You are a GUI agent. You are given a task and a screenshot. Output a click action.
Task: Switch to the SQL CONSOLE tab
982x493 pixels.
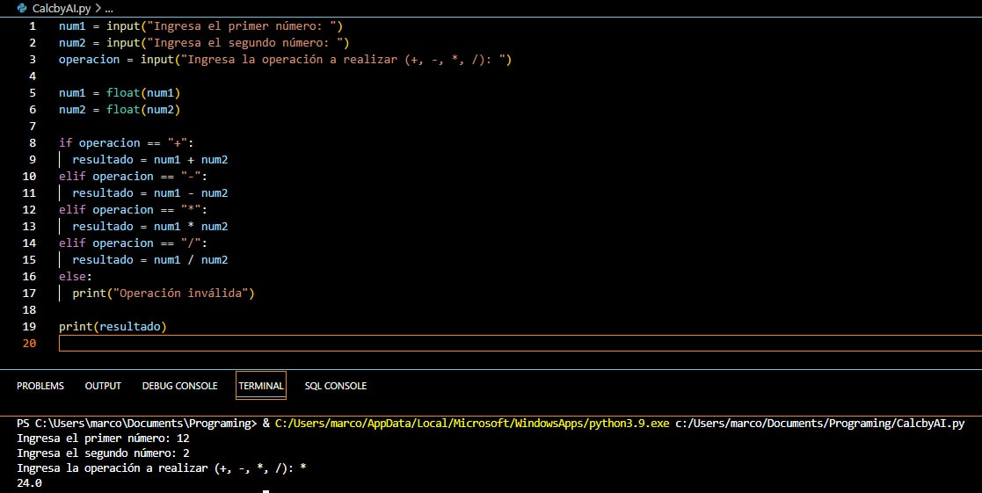click(335, 386)
